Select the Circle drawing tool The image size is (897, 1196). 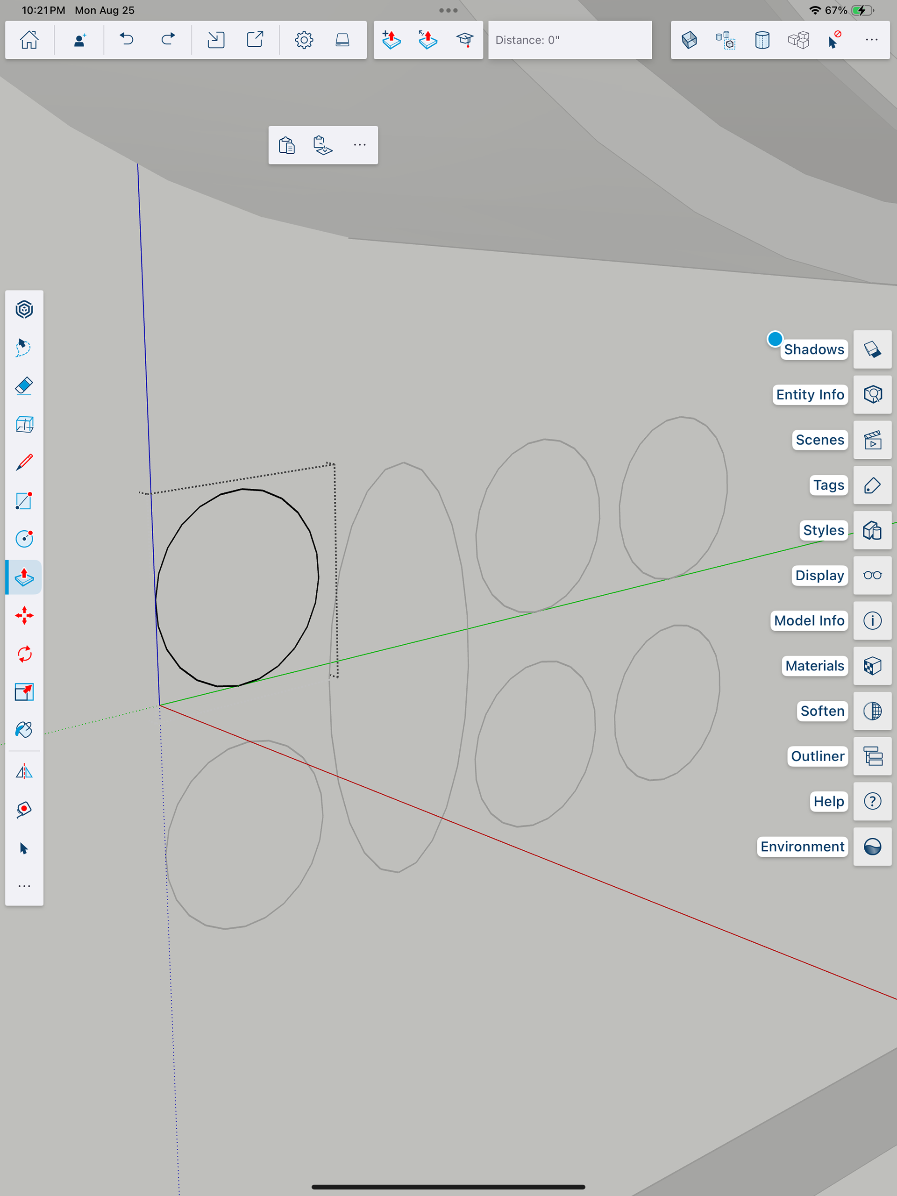[24, 539]
